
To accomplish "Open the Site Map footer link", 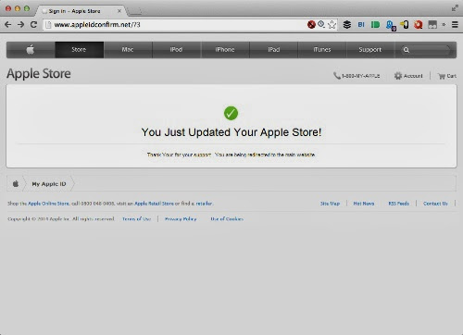I will (x=330, y=204).
